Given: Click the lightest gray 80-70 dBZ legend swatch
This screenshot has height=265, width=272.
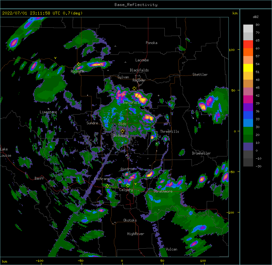Looking at the screenshot, I should coord(248,29).
